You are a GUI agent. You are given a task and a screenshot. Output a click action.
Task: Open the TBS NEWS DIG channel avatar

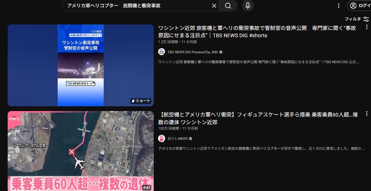162,52
